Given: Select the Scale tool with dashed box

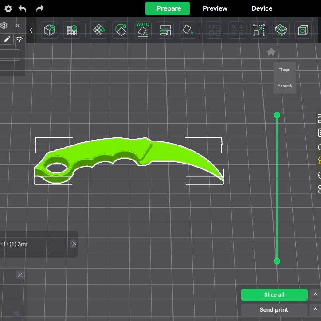Looking at the screenshot, I should (x=259, y=30).
